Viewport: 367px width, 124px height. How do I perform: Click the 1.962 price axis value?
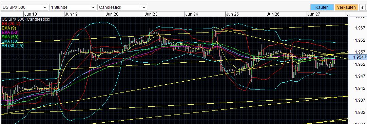coord(360,40)
